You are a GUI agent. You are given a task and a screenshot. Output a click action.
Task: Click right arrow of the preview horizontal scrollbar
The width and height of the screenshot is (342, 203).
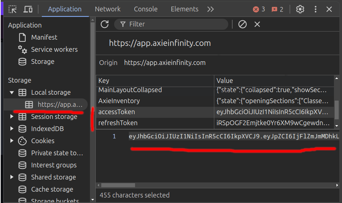pyautogui.click(x=337, y=185)
